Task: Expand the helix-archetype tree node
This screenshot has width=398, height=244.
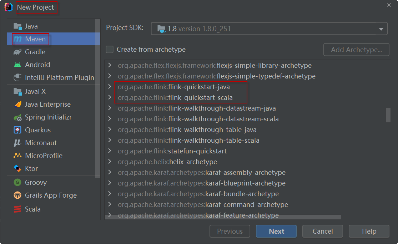Action: [x=110, y=162]
